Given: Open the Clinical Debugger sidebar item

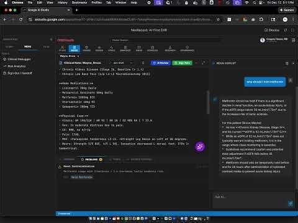Looking at the screenshot, I should coord(17,59).
